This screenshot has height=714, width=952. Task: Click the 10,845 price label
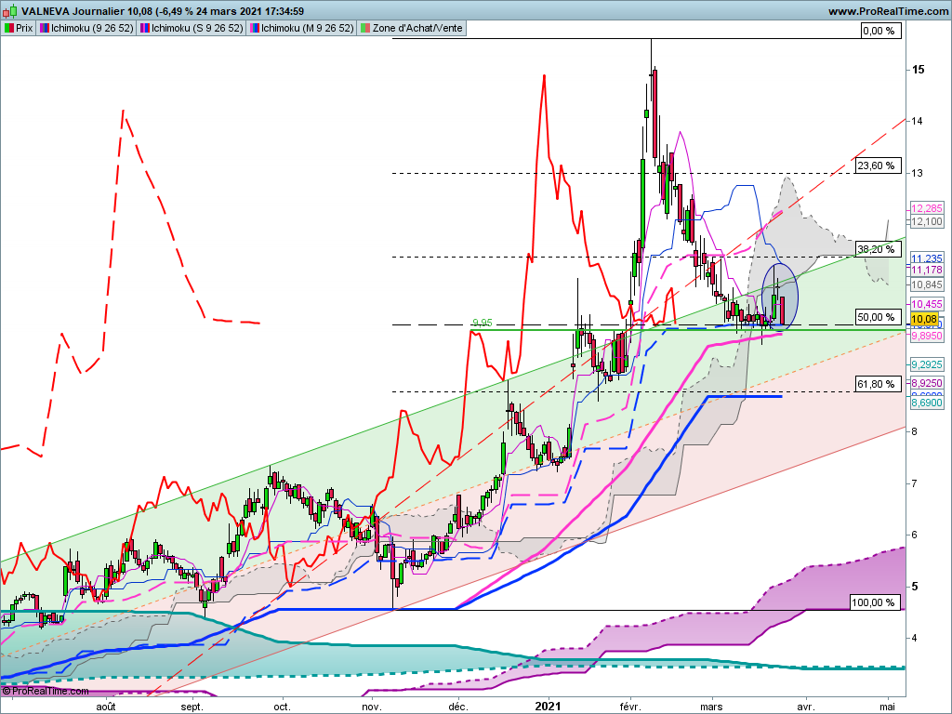click(927, 284)
